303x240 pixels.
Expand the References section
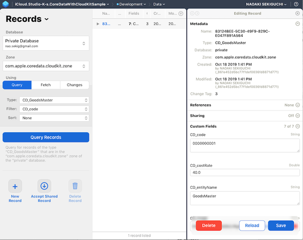click(298, 105)
